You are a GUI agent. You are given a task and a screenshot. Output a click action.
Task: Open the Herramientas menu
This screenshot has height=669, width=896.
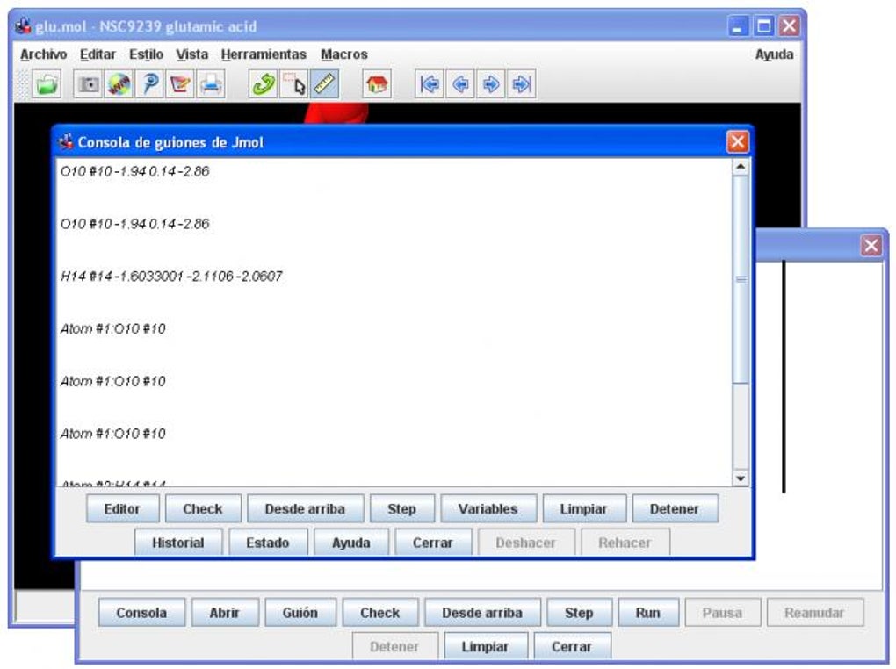[x=264, y=54]
